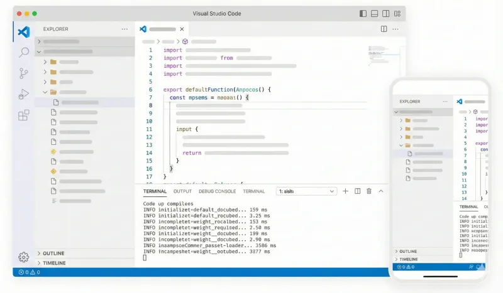Click terminal line ending '3586 ms'

(209, 245)
